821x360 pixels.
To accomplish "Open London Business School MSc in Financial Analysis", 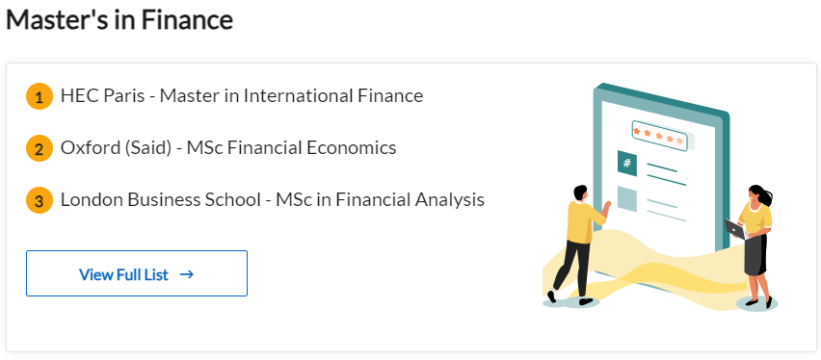I will coord(273,199).
